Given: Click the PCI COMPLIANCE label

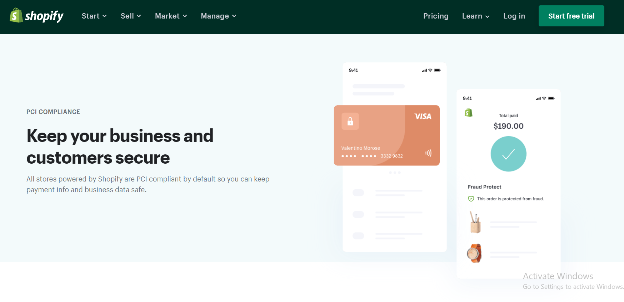Looking at the screenshot, I should pos(53,112).
